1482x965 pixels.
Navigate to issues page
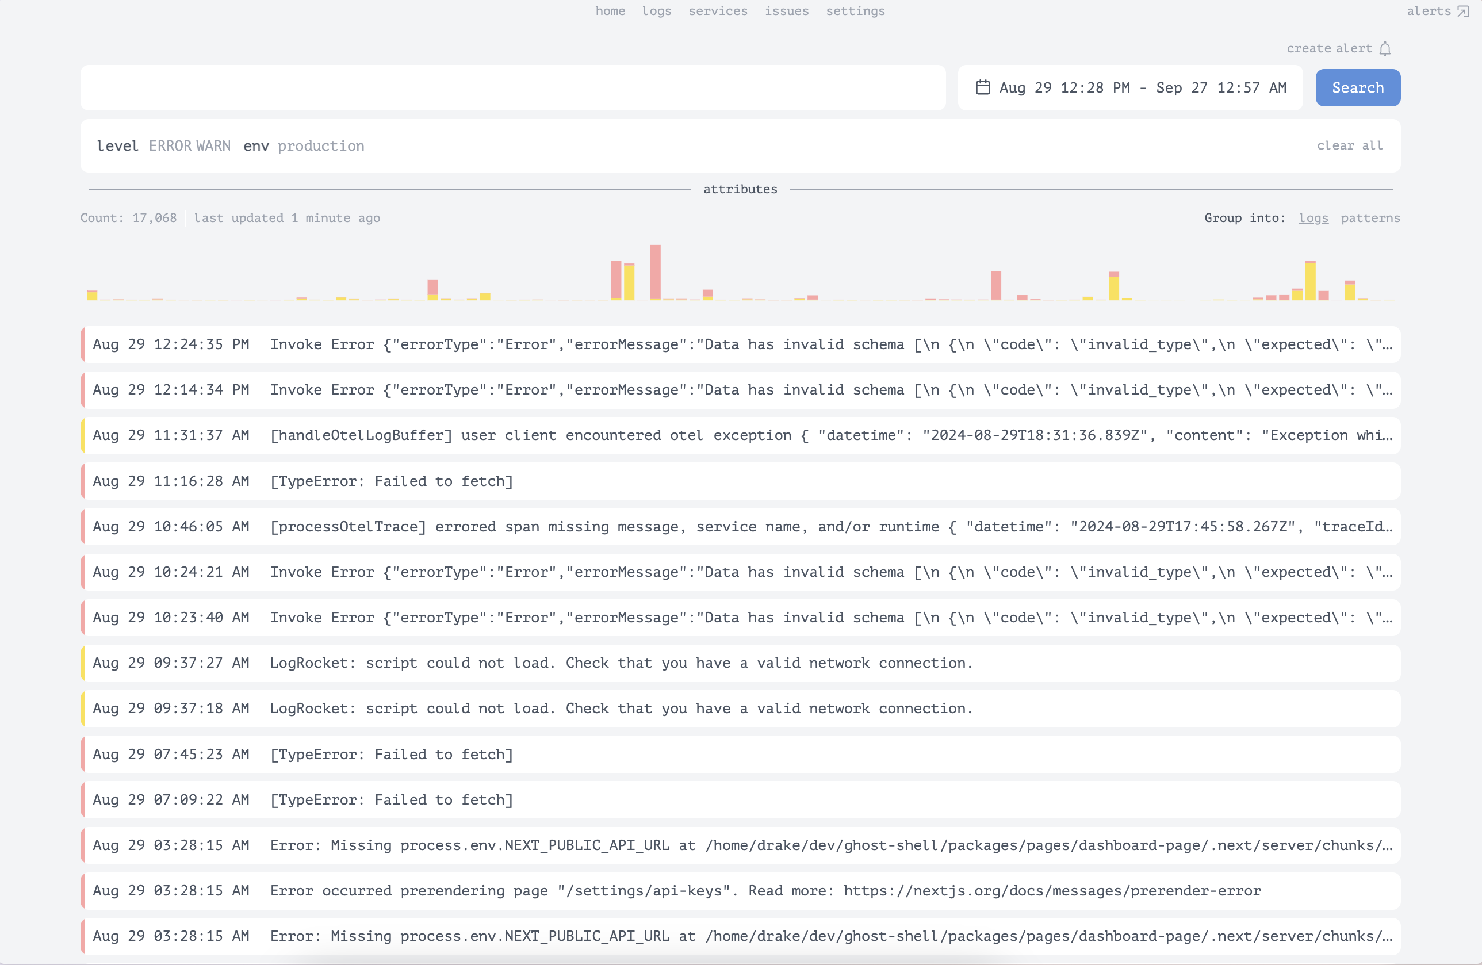pyautogui.click(x=787, y=11)
